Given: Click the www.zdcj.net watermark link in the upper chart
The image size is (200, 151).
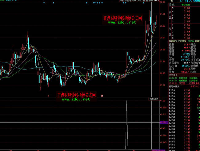Looking at the screenshot, I should point(122,22).
